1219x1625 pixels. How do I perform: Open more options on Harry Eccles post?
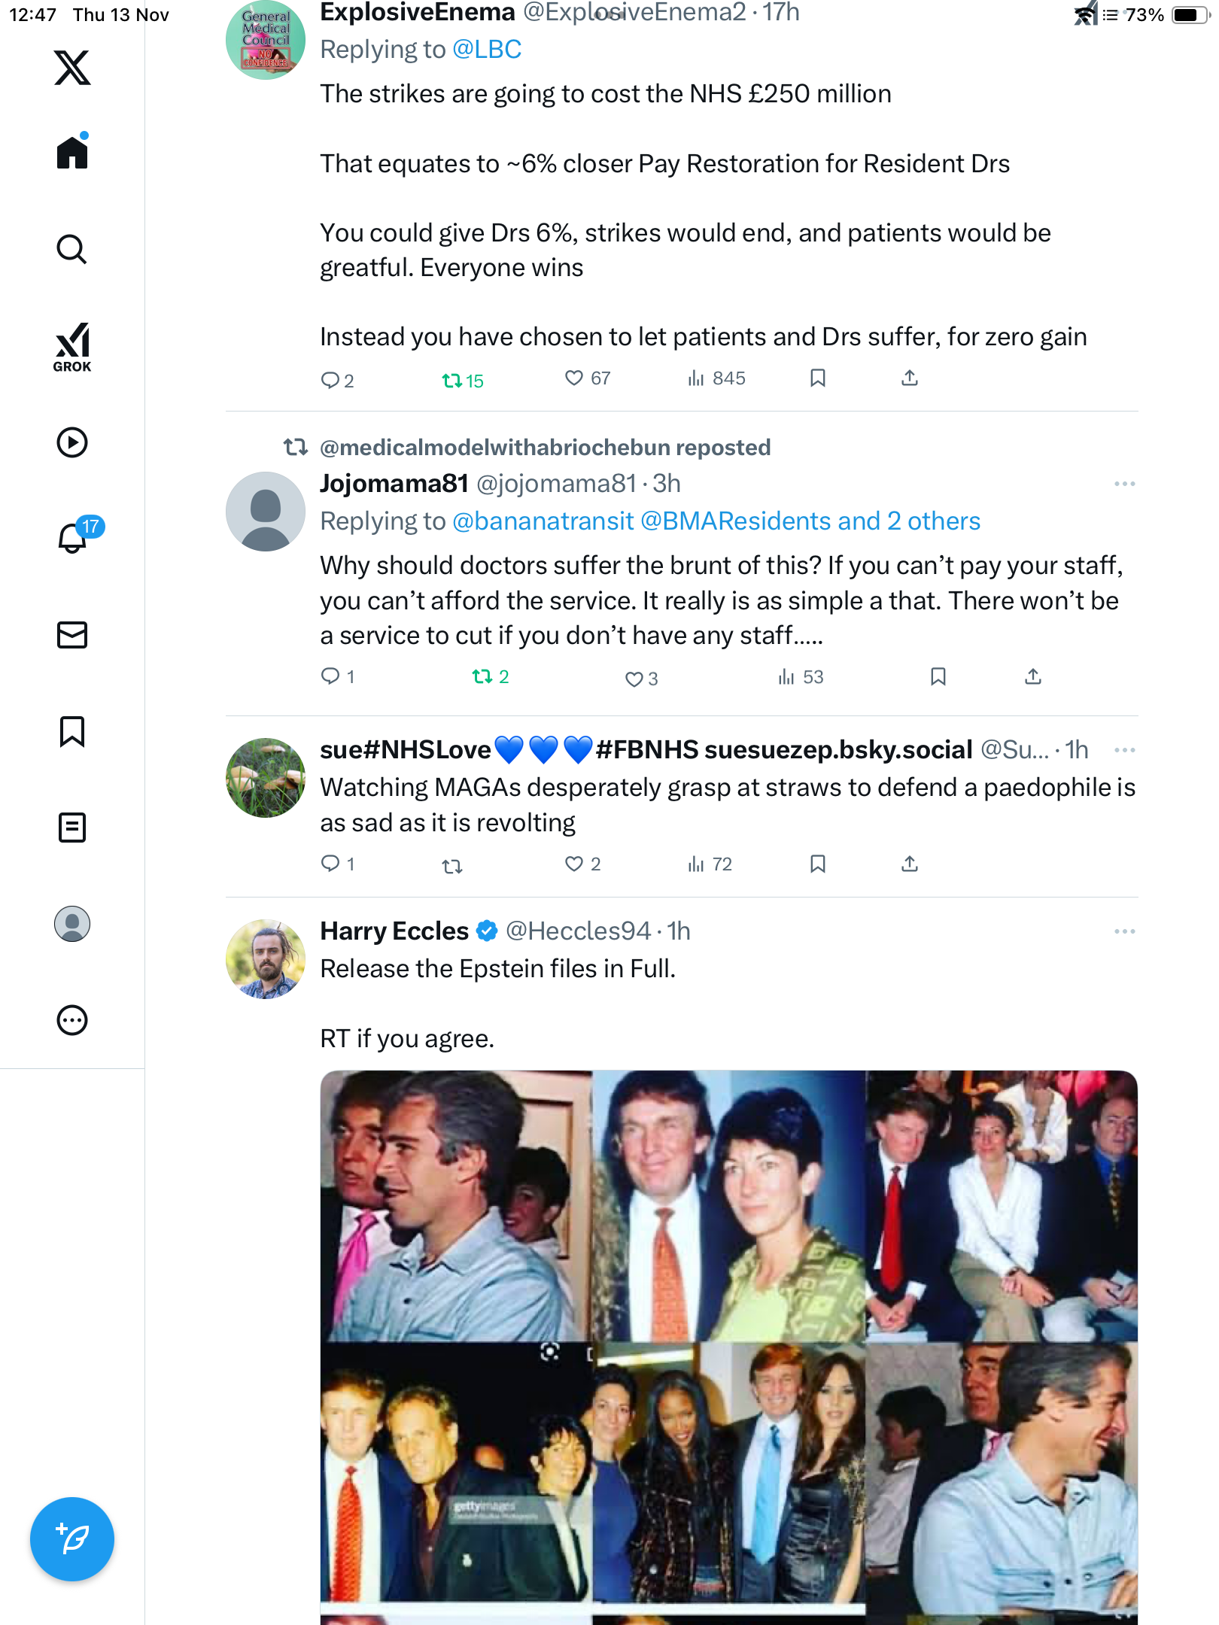coord(1124,931)
